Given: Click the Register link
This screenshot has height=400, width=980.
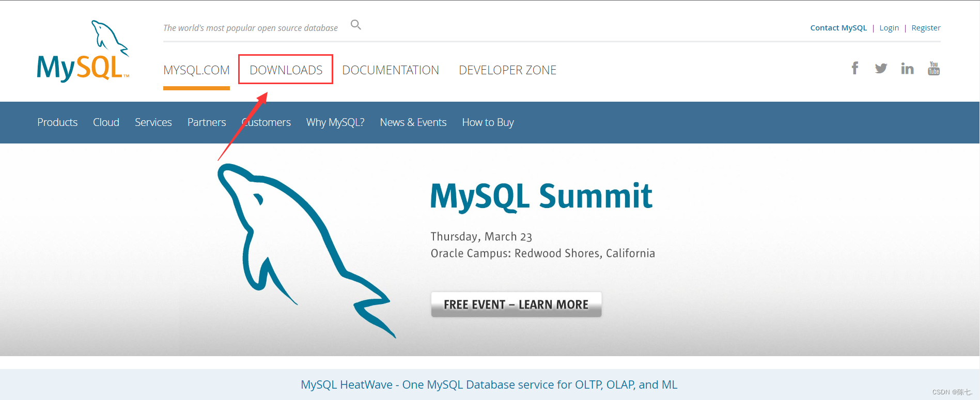Looking at the screenshot, I should click(926, 28).
